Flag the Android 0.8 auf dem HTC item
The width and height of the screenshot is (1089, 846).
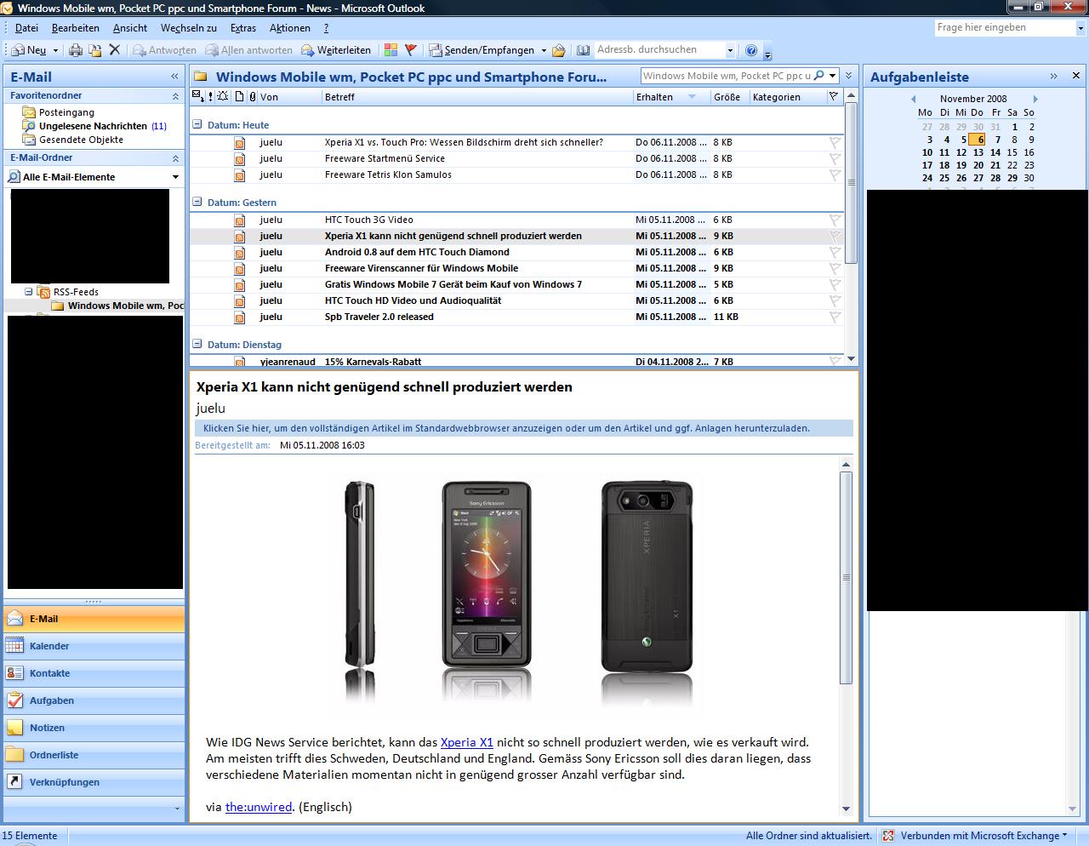point(835,253)
